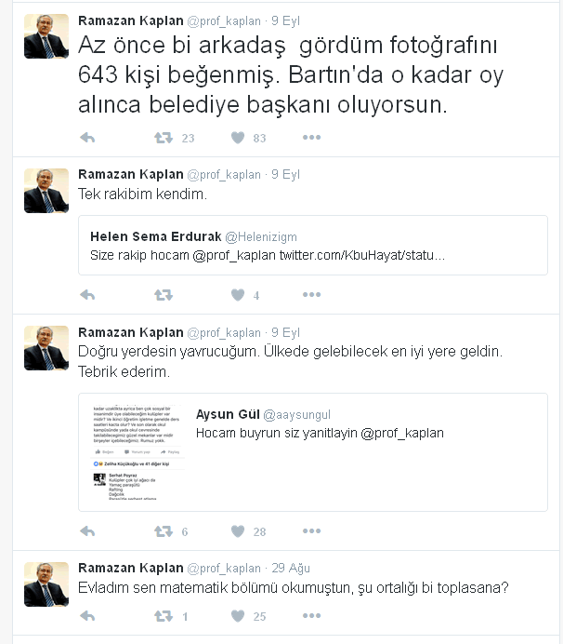Open the quoted Helen Sema Erdurak tweet
The width and height of the screenshot is (563, 644).
tap(313, 245)
